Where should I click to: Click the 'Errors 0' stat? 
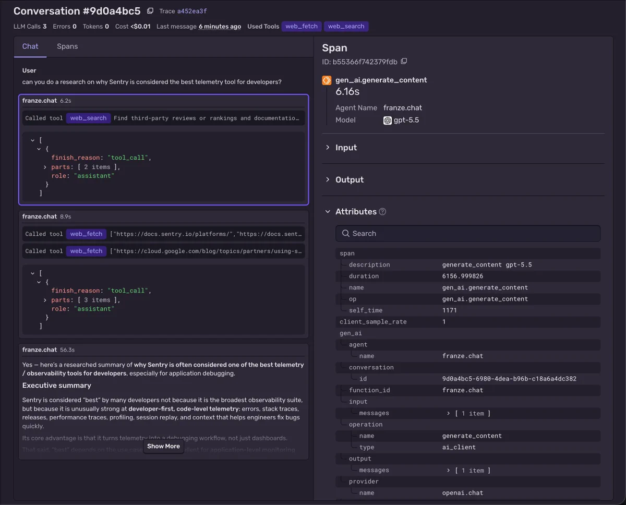coord(65,26)
